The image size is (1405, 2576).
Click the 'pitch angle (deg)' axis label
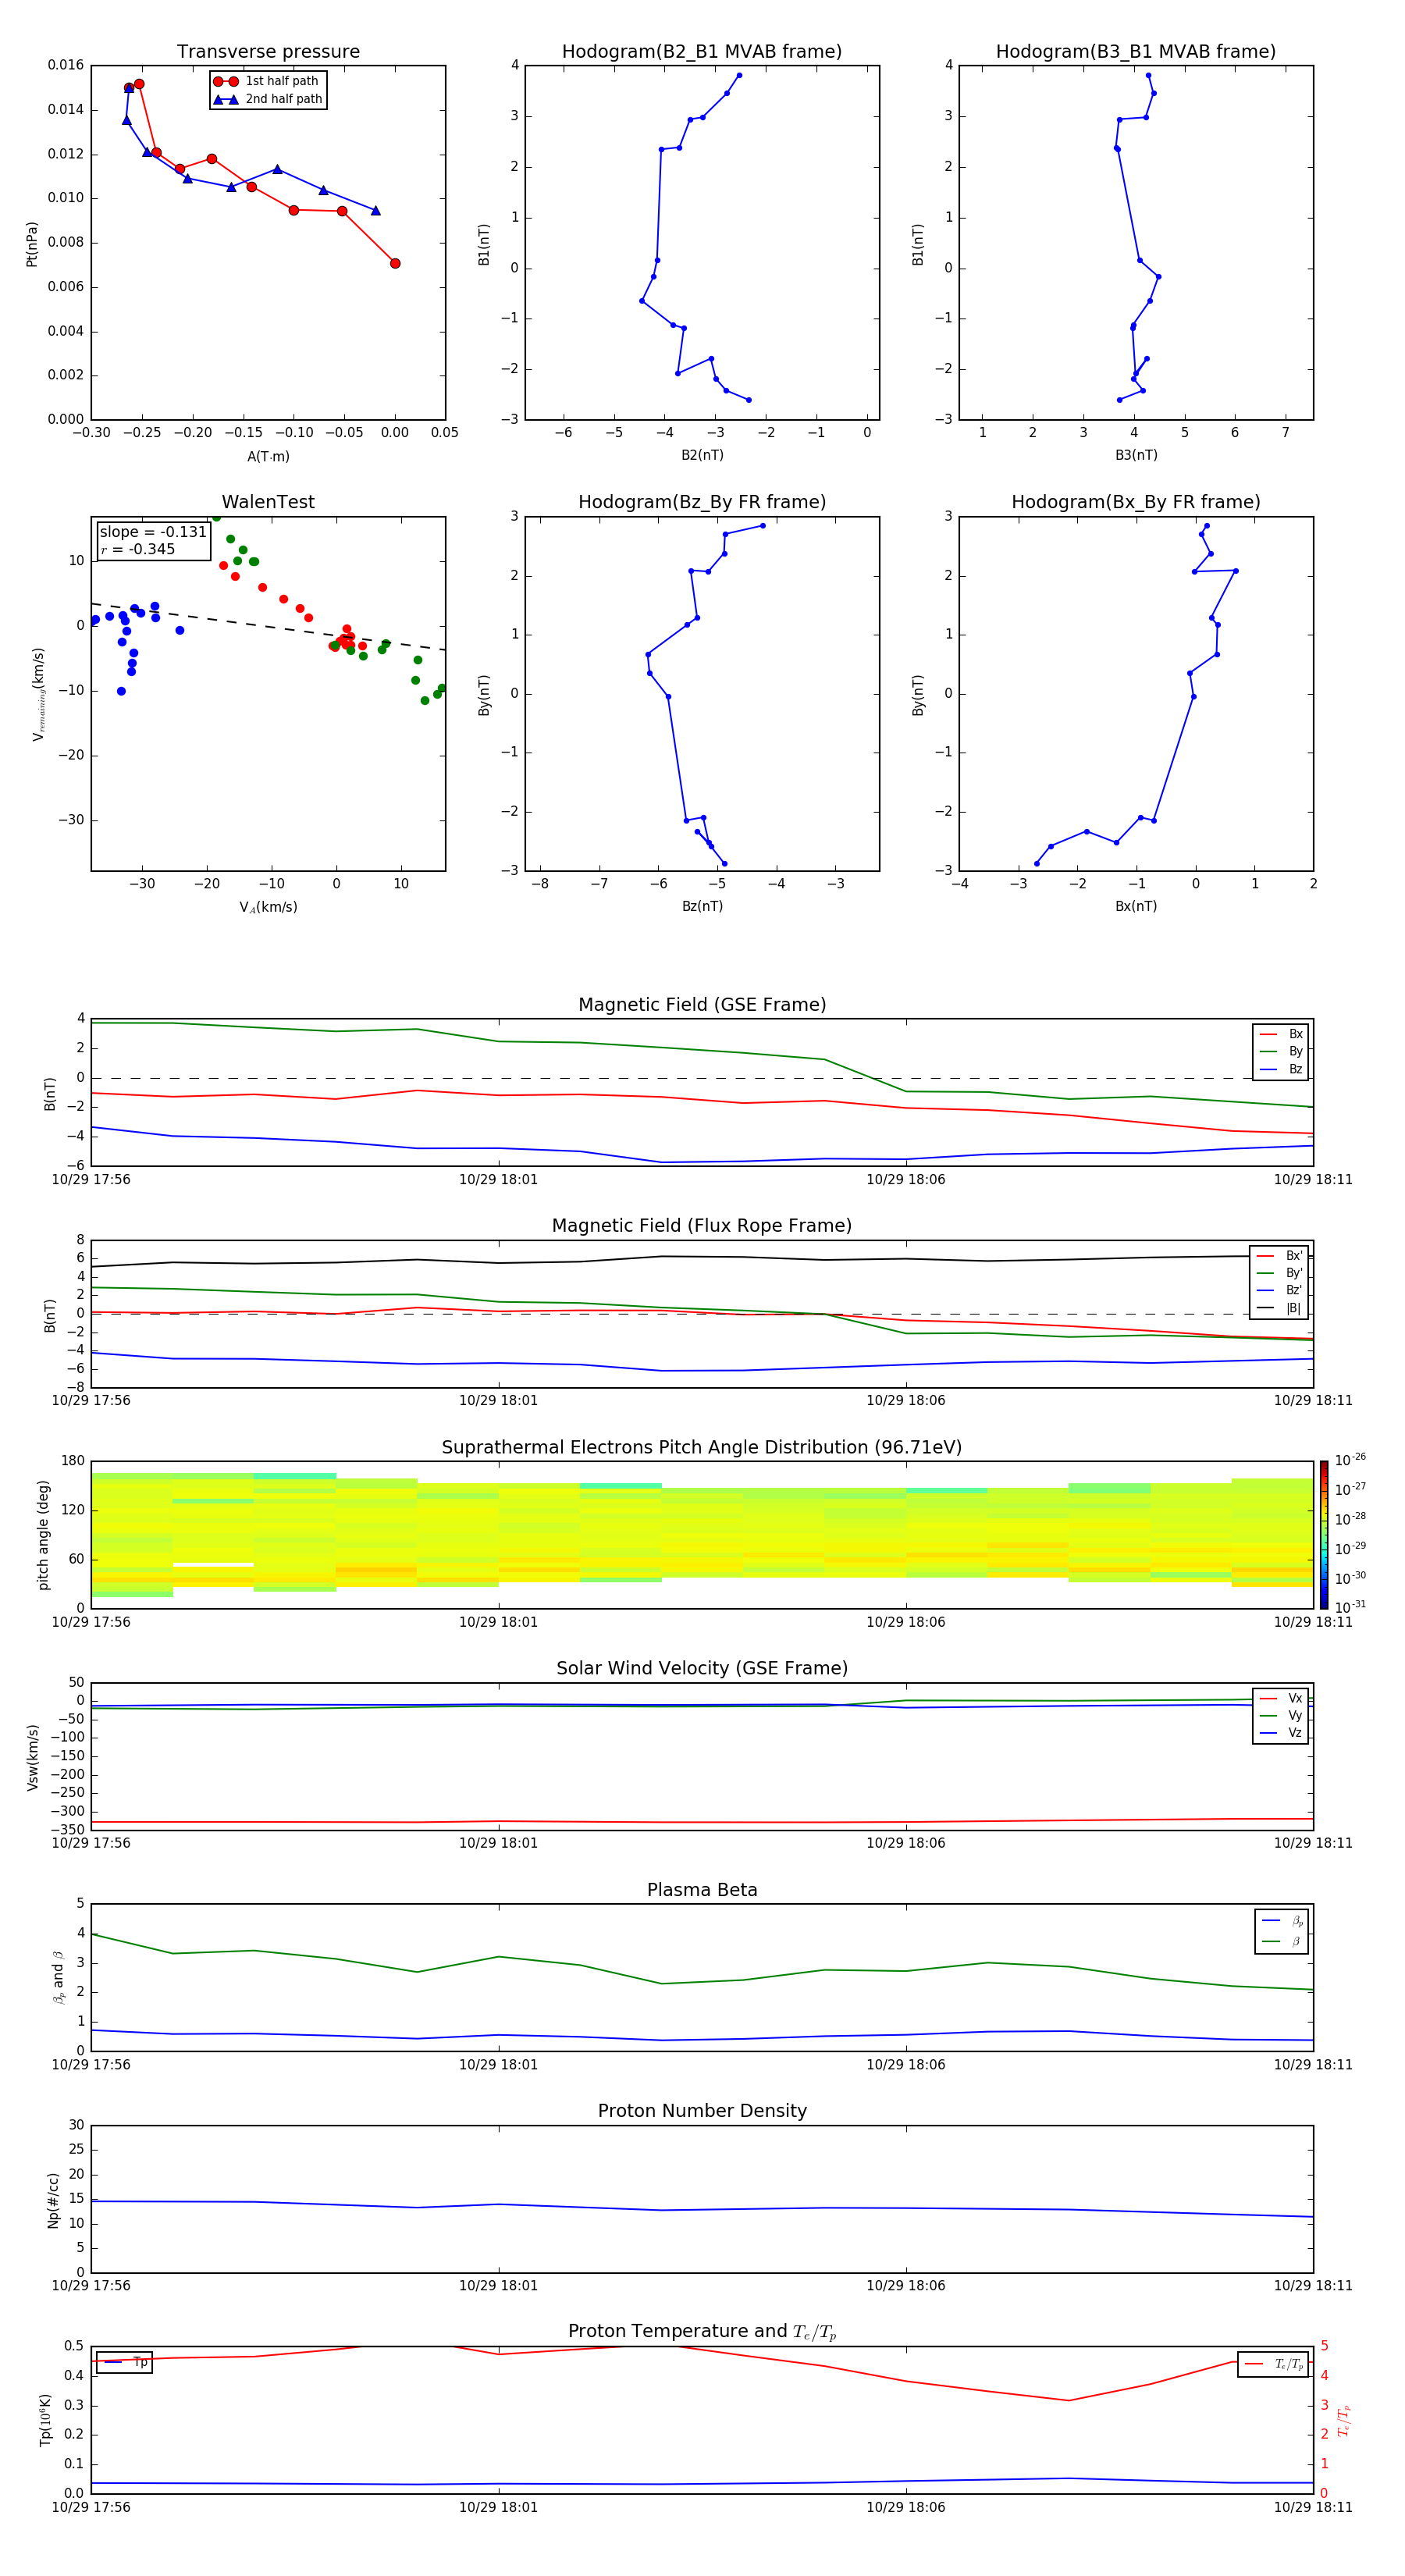coord(43,1535)
